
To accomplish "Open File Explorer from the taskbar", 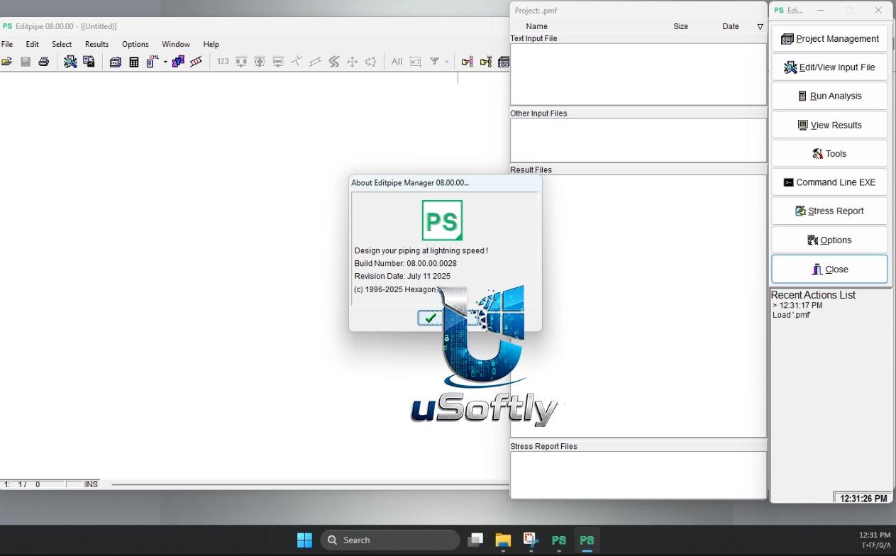I will [x=503, y=540].
